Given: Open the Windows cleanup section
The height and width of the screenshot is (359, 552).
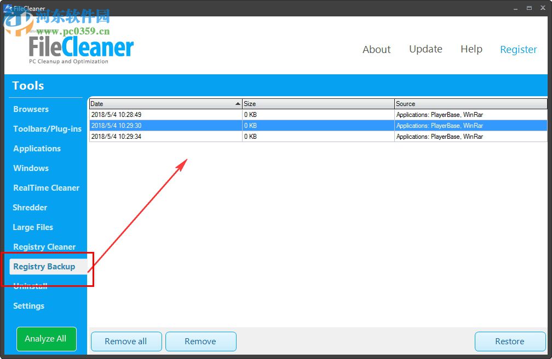Looking at the screenshot, I should click(30, 168).
